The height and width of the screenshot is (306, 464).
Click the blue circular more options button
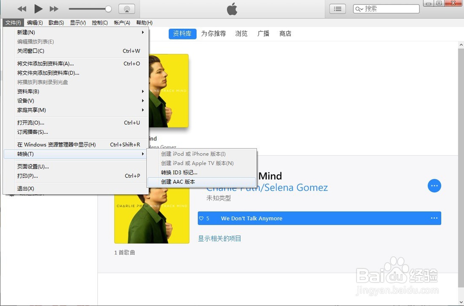pyautogui.click(x=434, y=186)
